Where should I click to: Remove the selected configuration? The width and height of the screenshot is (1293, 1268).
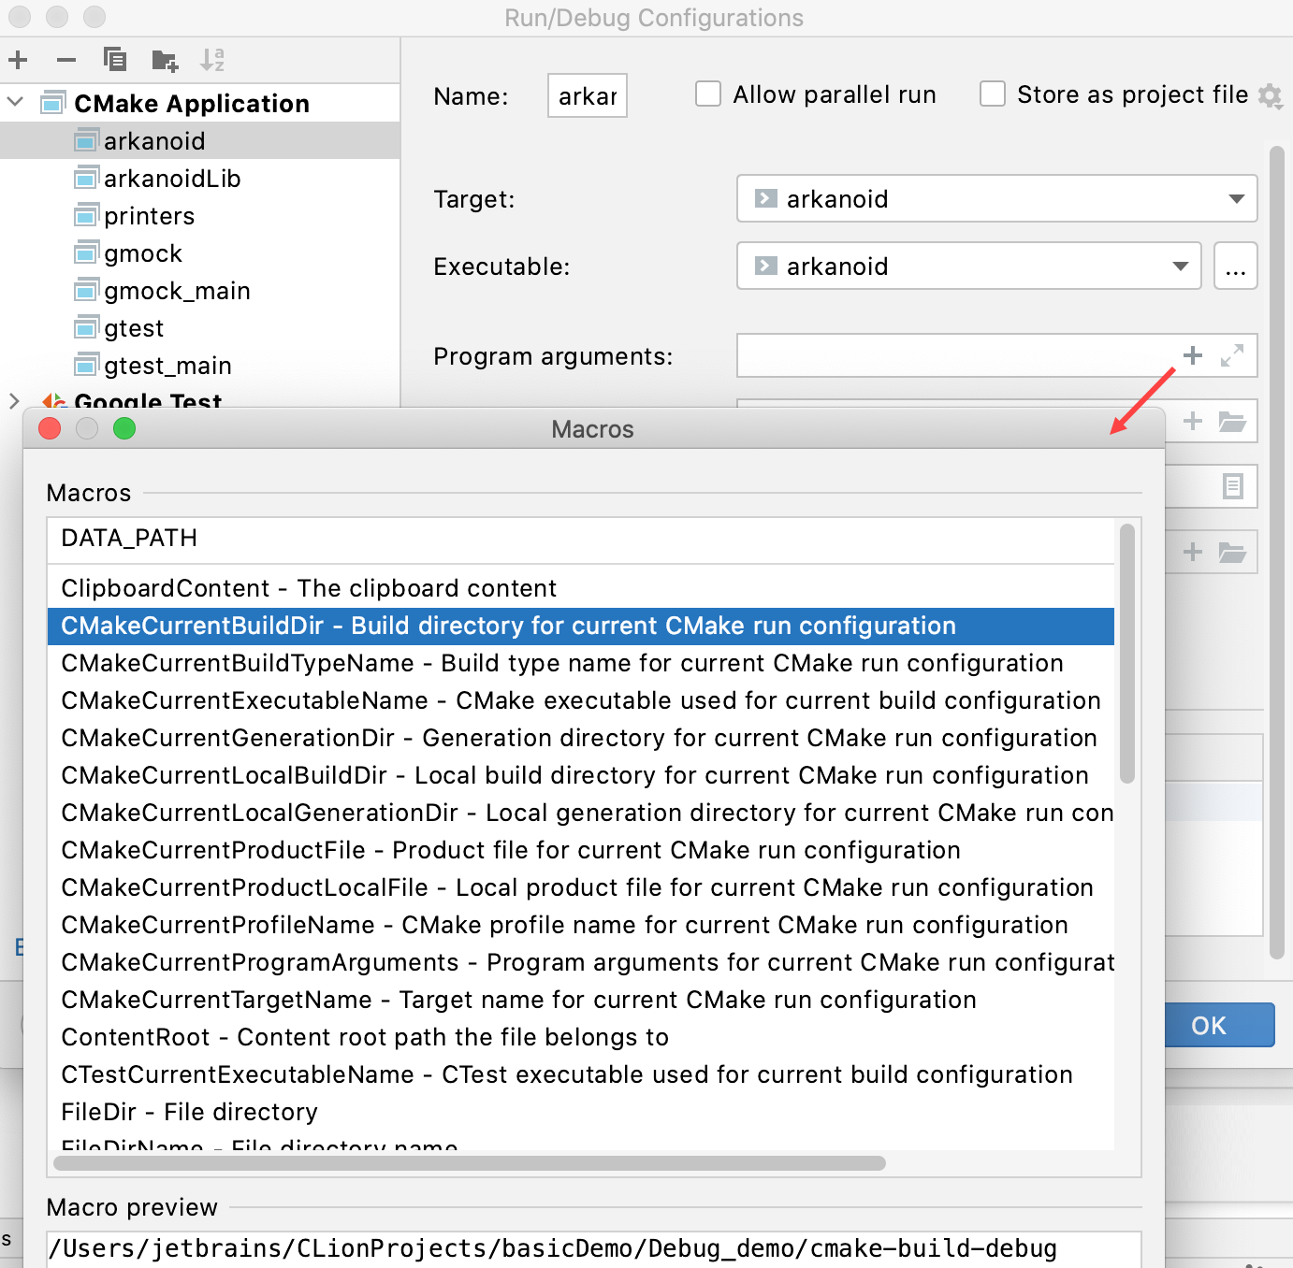click(65, 59)
